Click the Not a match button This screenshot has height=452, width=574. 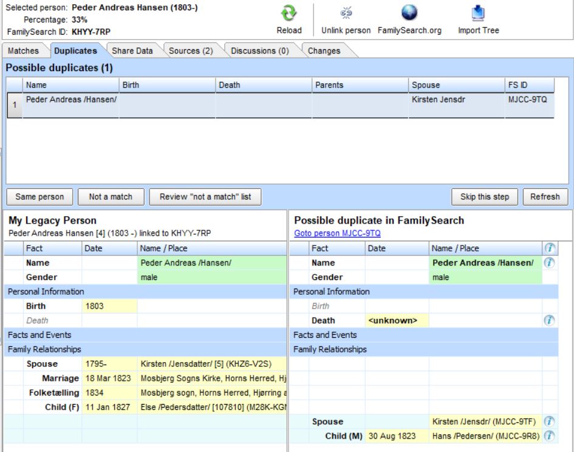pyautogui.click(x=111, y=197)
